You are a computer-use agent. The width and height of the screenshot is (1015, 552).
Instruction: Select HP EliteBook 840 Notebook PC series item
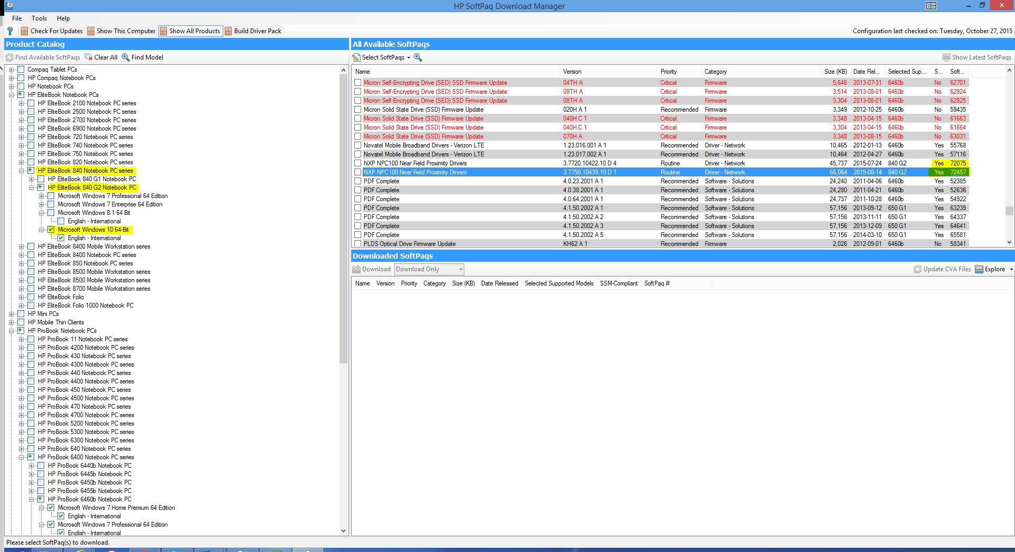85,171
